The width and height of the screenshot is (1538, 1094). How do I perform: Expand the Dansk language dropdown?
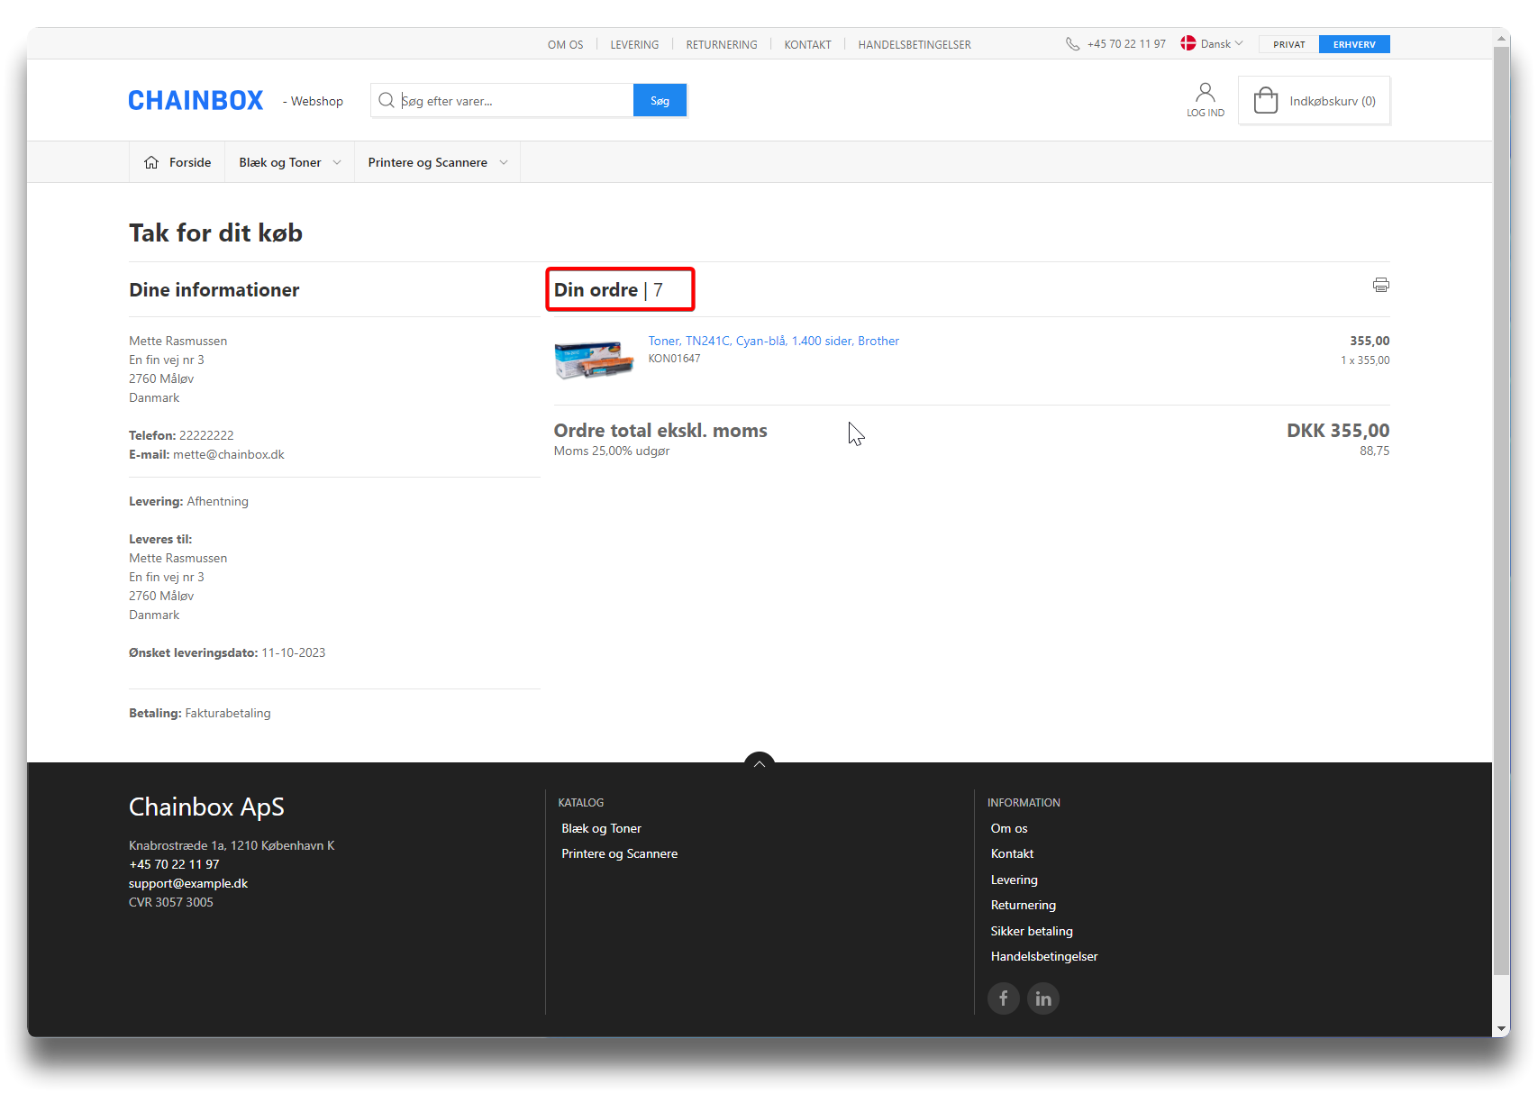(x=1213, y=44)
